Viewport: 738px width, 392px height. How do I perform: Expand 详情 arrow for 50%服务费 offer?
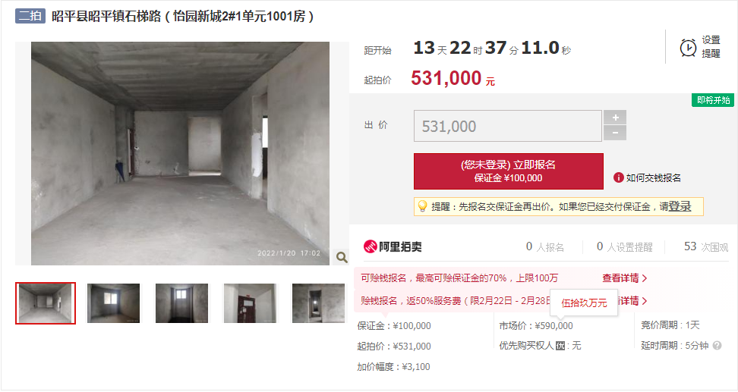coord(633,301)
